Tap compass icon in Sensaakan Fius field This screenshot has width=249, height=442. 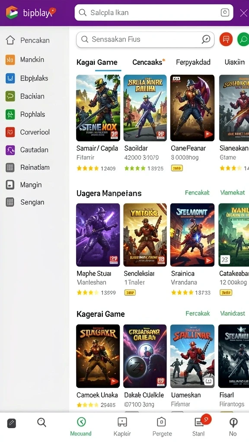[x=206, y=39]
